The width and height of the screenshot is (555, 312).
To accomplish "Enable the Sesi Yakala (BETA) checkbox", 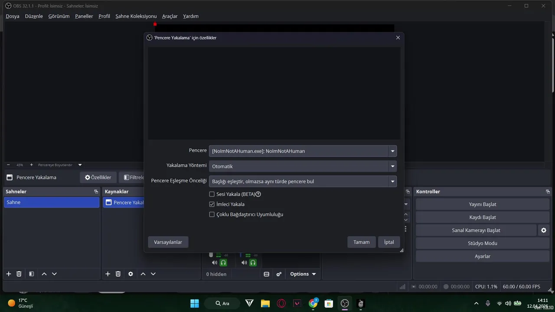I will pyautogui.click(x=212, y=194).
